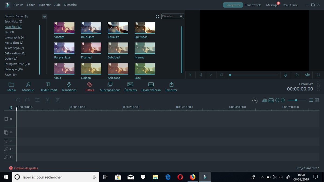Select the Filtres tool

89,86
